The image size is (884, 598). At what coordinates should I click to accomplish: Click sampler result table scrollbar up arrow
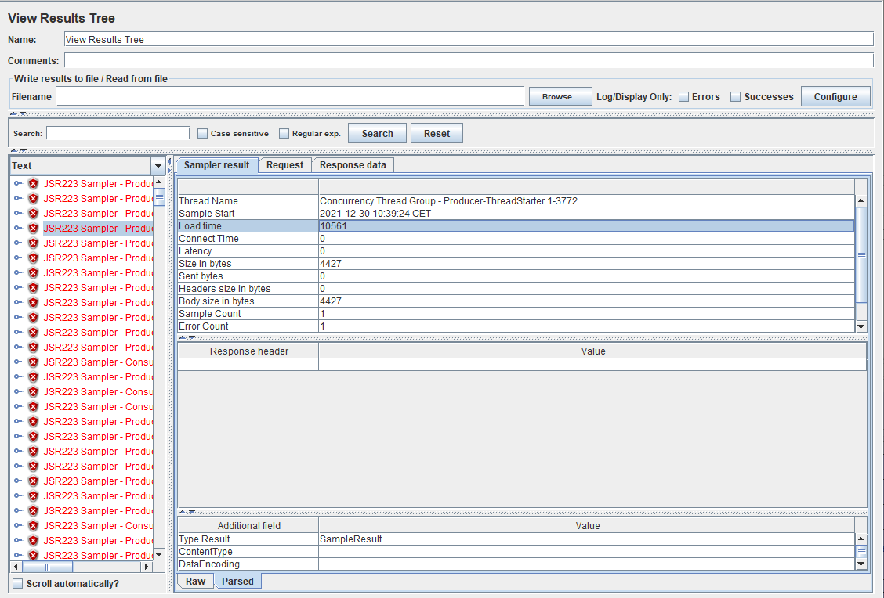[x=861, y=200]
